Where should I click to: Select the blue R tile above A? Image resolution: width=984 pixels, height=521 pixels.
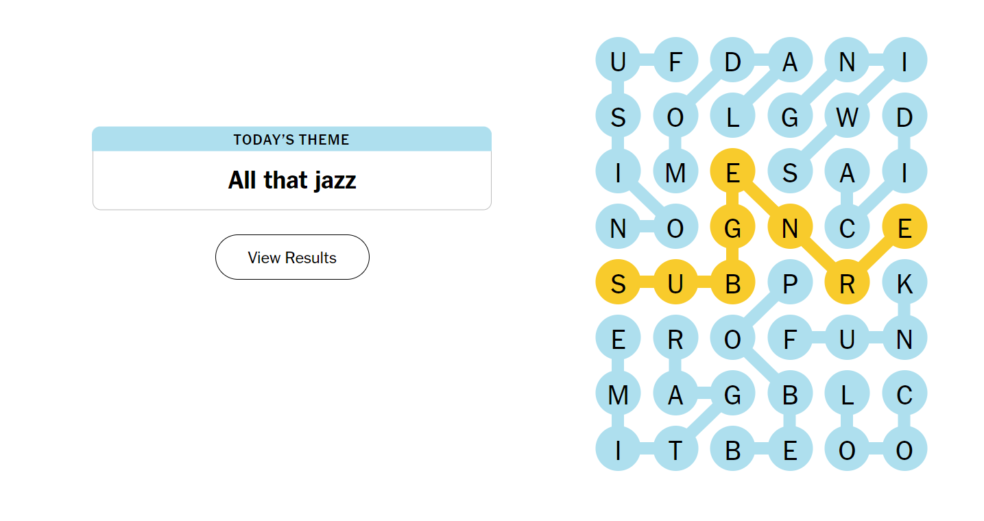675,339
